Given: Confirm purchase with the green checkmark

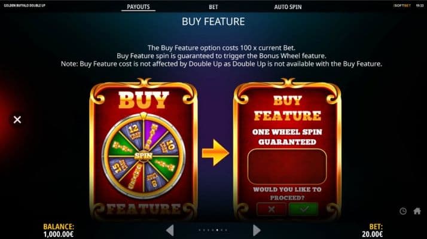Looking at the screenshot, I should (x=304, y=209).
